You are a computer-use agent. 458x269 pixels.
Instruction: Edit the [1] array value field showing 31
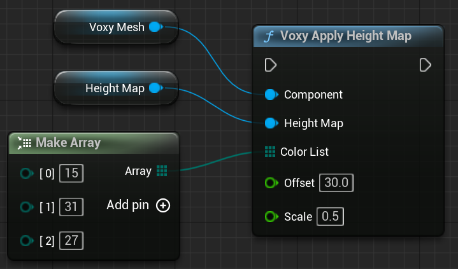click(x=71, y=207)
